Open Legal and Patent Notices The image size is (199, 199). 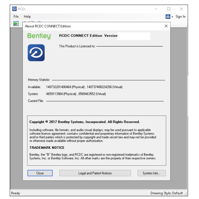pos(95,173)
